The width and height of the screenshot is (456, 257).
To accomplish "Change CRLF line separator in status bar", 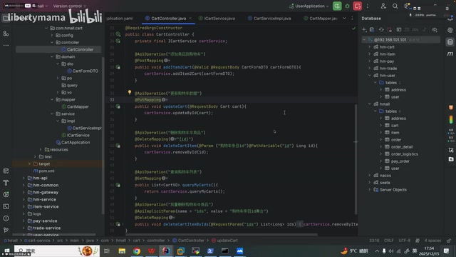I will (388, 241).
